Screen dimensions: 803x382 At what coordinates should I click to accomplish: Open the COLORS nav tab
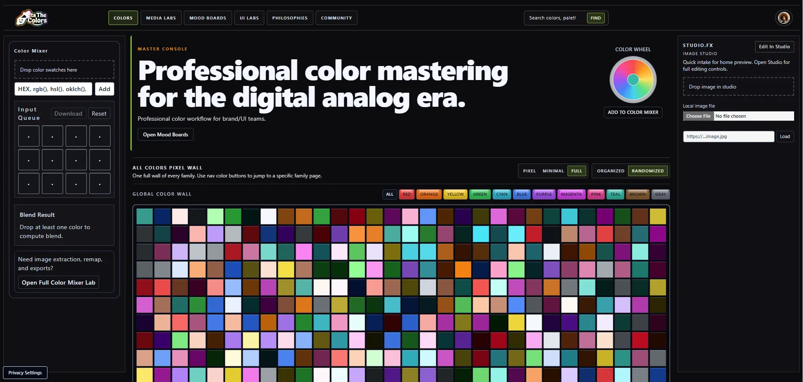click(123, 18)
